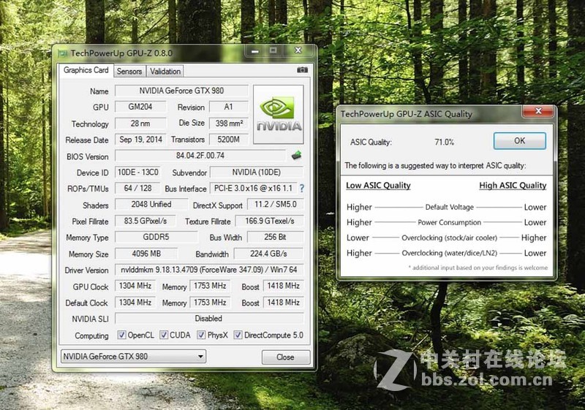Click the Bus Interface question mark
The width and height of the screenshot is (585, 410).
click(301, 189)
